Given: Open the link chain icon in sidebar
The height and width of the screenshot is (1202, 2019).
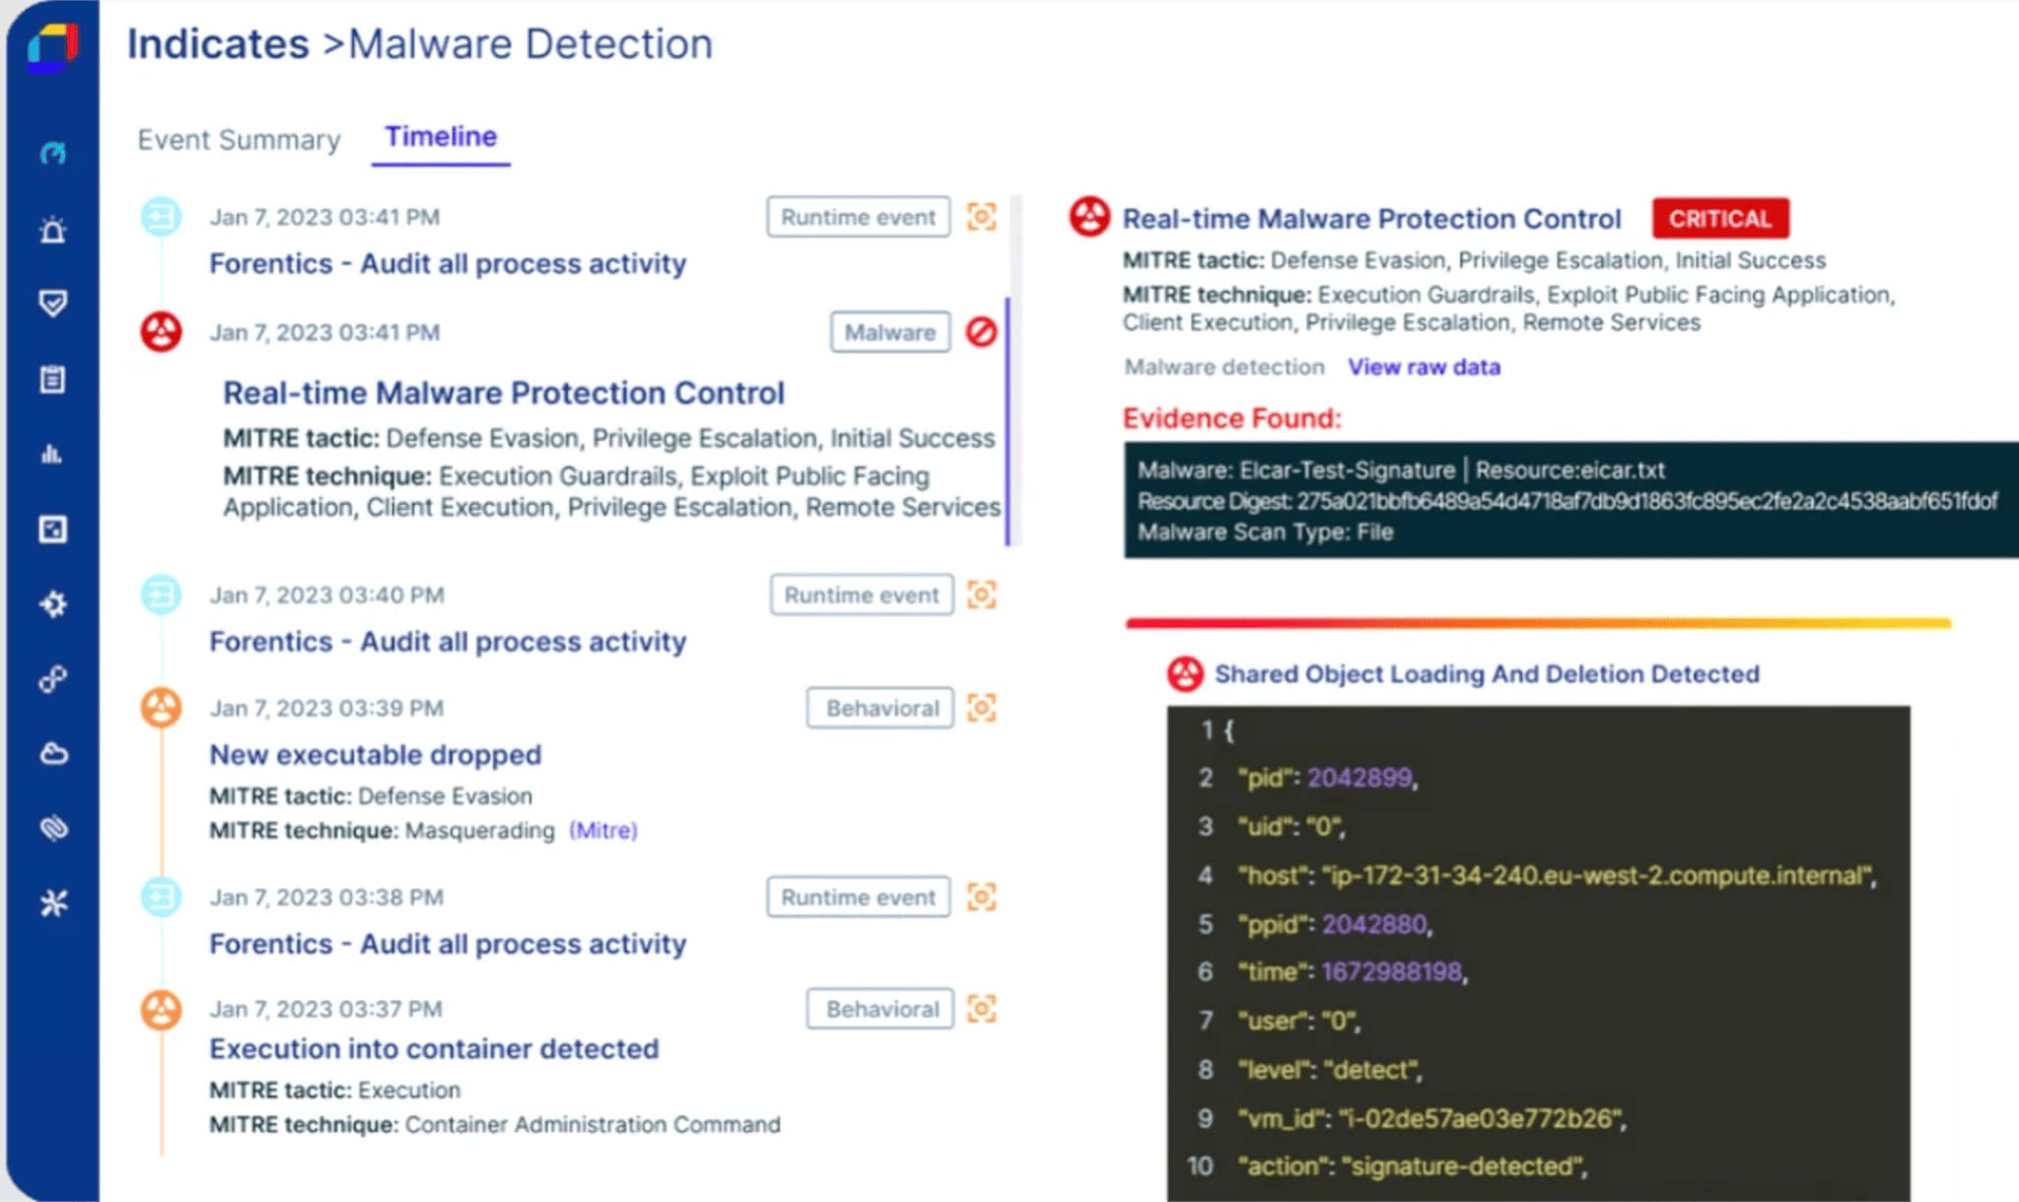Looking at the screenshot, I should click(53, 678).
